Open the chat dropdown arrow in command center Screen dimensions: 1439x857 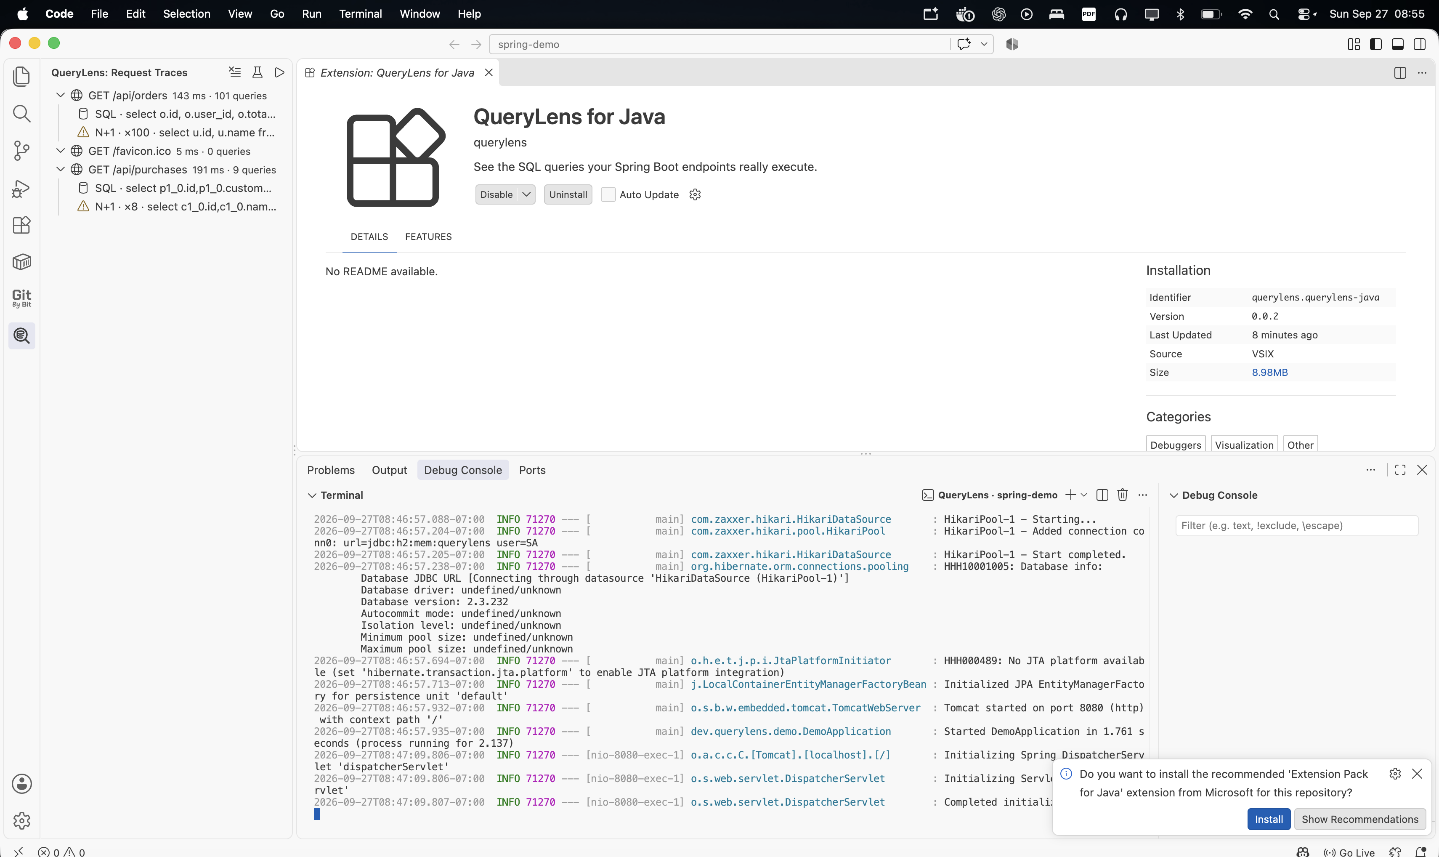click(x=984, y=45)
